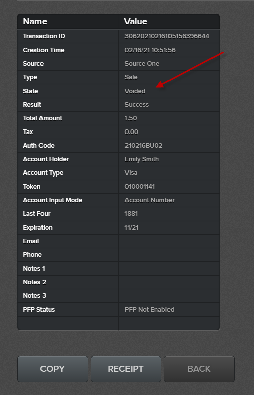Screen dimensions: 254x395
Task: Click the Source One value
Action: [142, 64]
